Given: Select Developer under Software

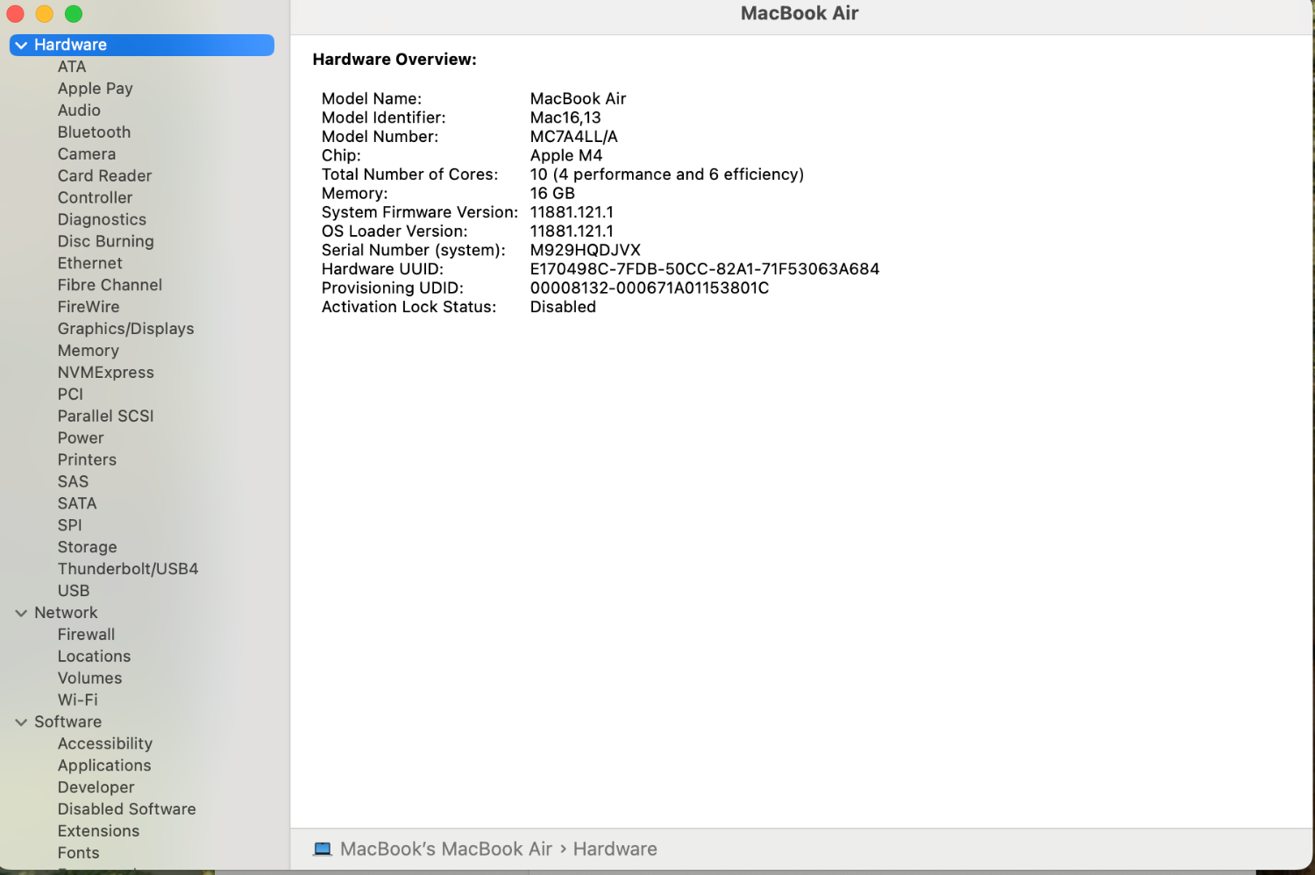Looking at the screenshot, I should coord(96,787).
